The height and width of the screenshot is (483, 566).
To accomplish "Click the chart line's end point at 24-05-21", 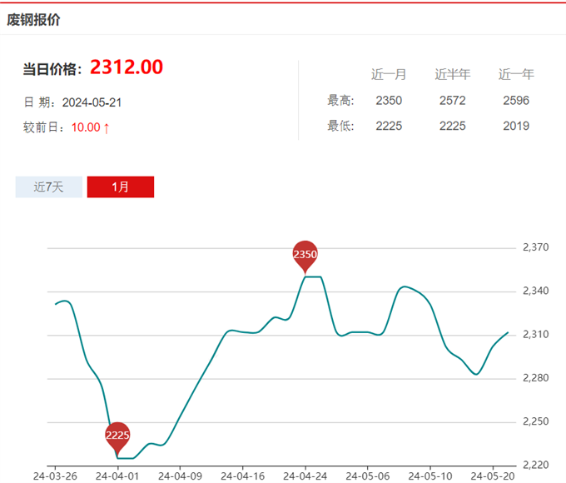I will click(x=508, y=332).
